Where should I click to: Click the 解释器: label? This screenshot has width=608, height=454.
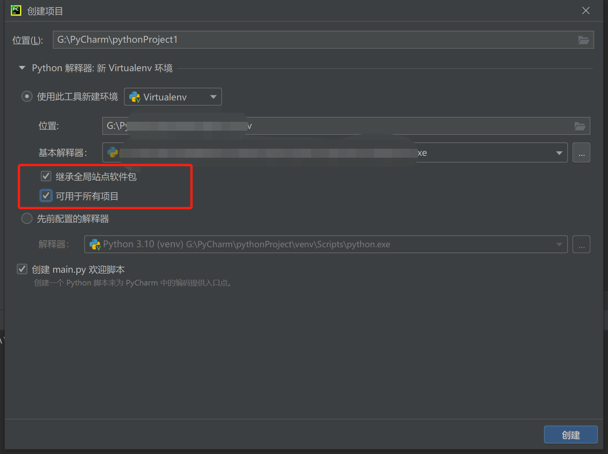[x=54, y=244]
